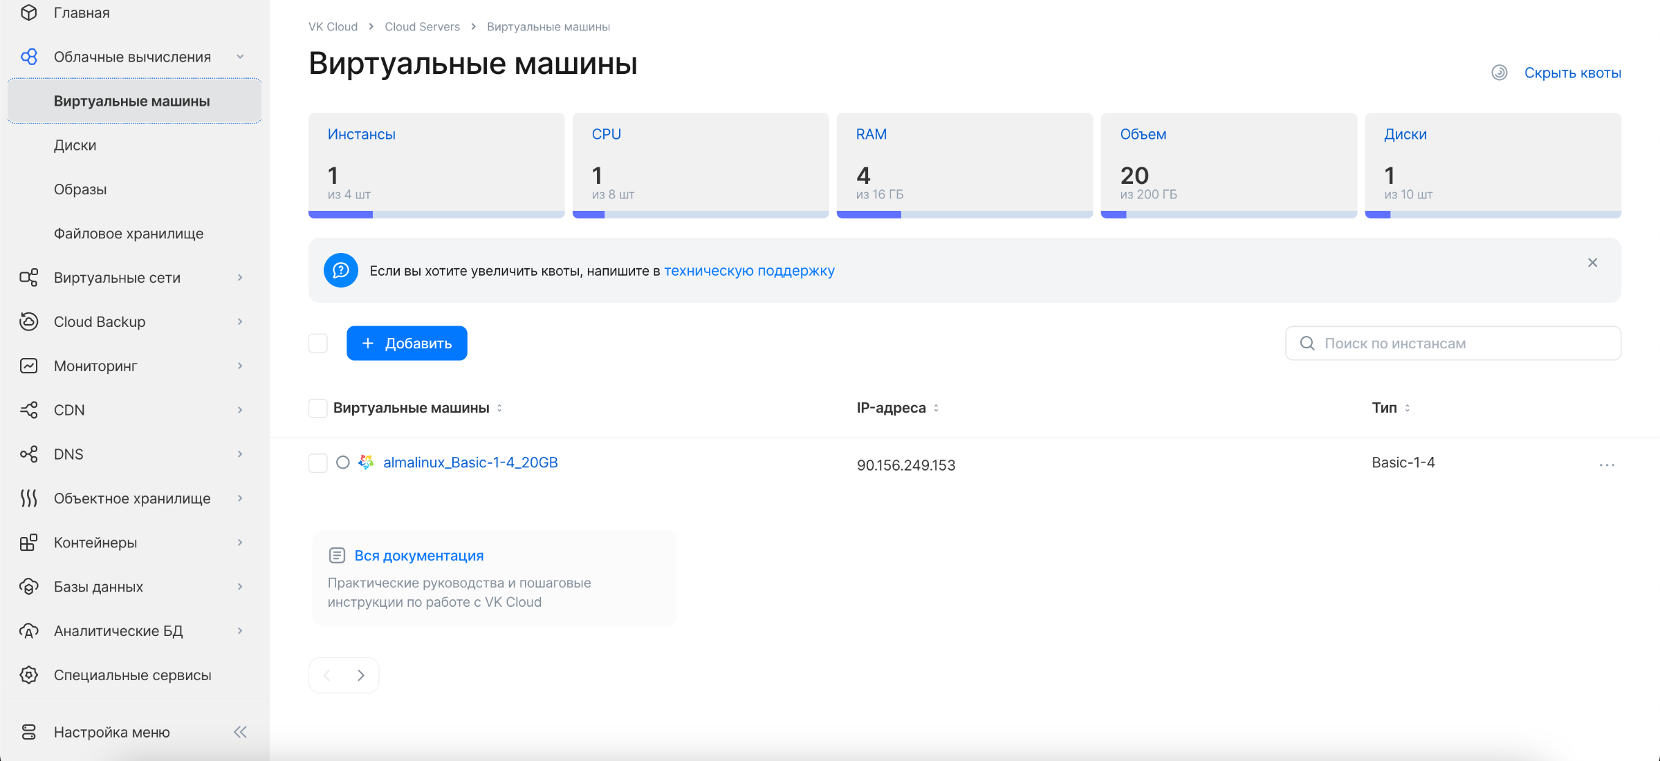Collapse sidebar with double-chevron icon
Viewport: 1660px width, 761px height.
click(240, 732)
